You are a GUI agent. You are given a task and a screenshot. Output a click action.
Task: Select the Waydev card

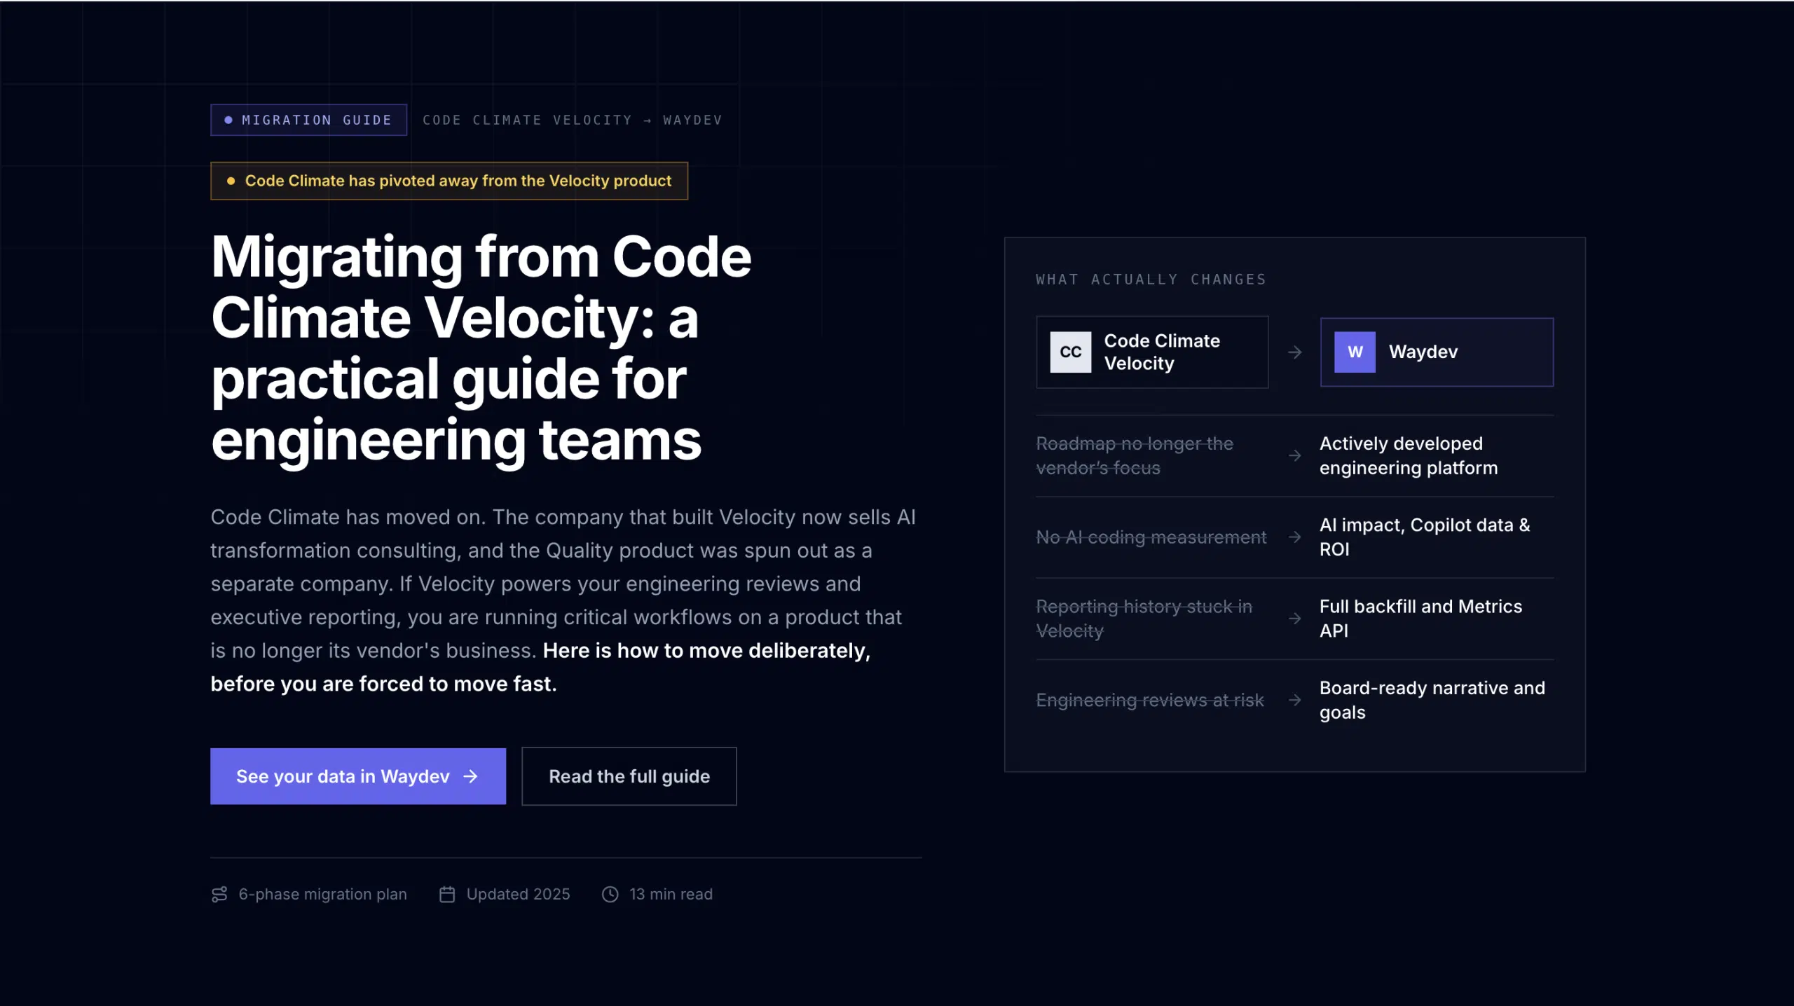[1437, 352]
